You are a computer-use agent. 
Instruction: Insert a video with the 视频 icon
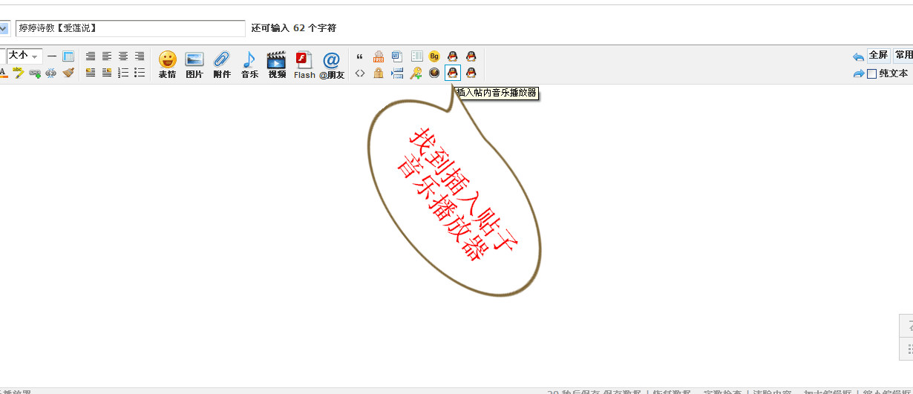[277, 65]
